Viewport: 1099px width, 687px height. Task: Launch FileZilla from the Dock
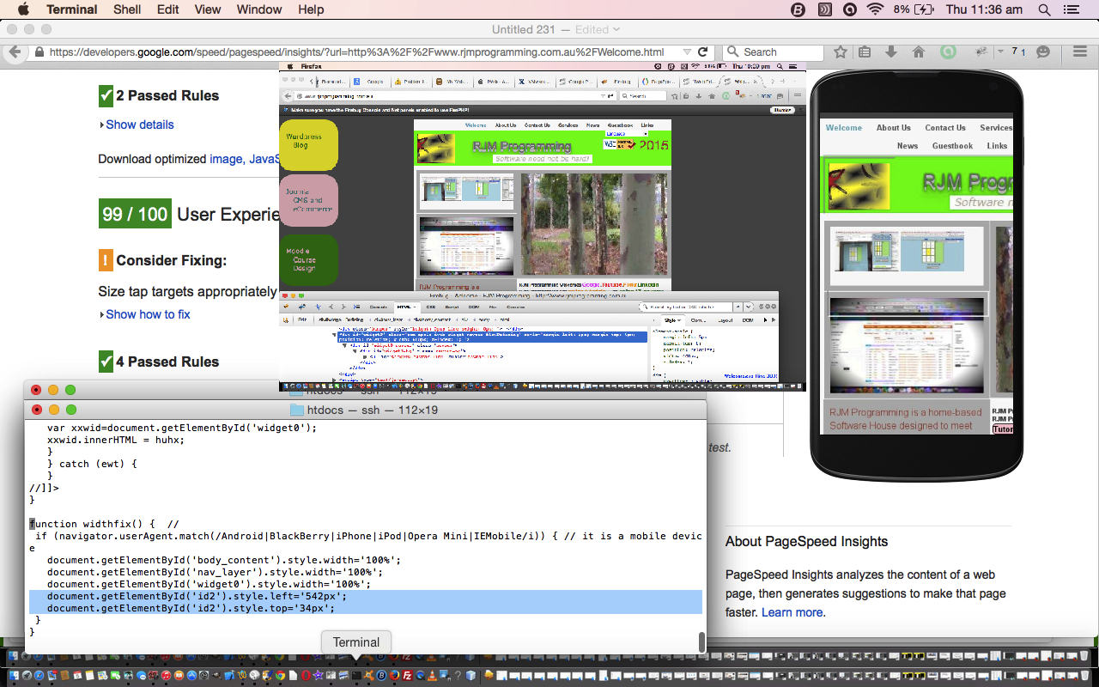point(407,676)
